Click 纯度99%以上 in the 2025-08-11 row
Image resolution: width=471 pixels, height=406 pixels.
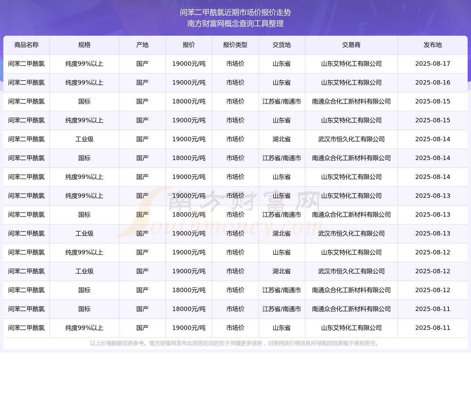tap(84, 328)
